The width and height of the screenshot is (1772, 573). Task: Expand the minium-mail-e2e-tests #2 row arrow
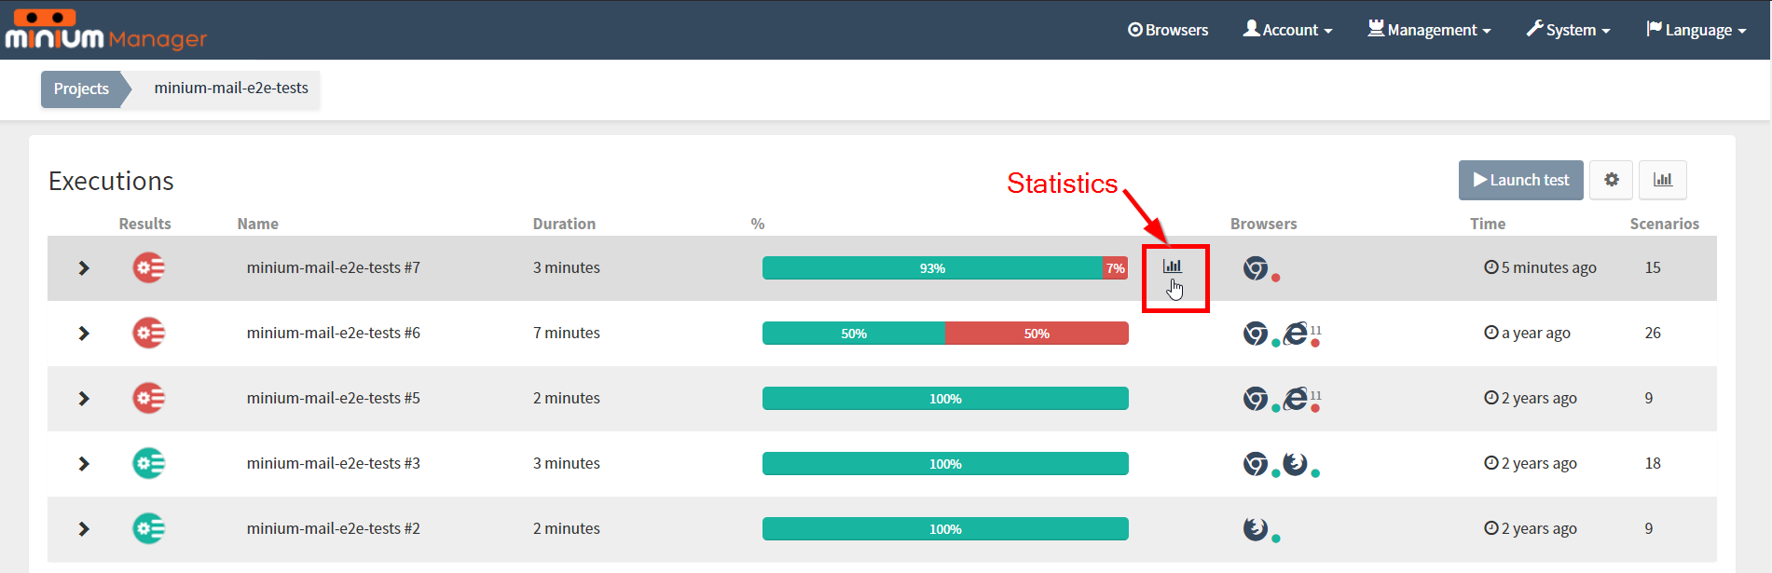(x=84, y=529)
